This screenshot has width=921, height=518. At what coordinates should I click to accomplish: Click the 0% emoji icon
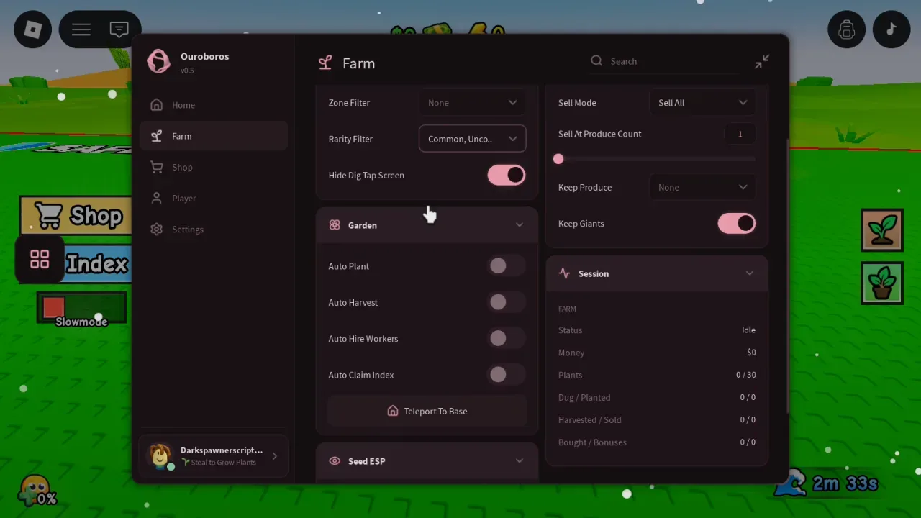[35, 489]
